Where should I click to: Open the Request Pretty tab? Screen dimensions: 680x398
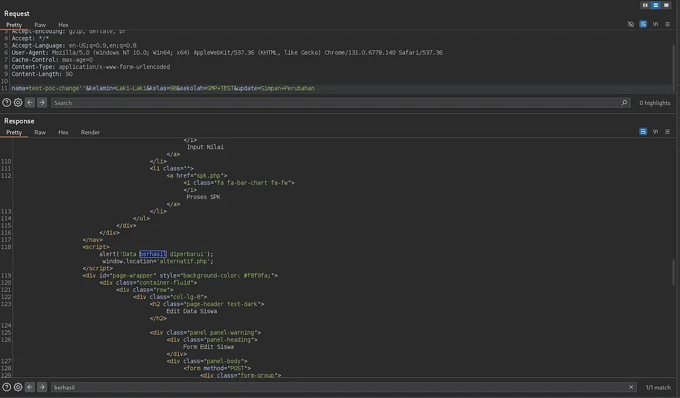(x=14, y=25)
